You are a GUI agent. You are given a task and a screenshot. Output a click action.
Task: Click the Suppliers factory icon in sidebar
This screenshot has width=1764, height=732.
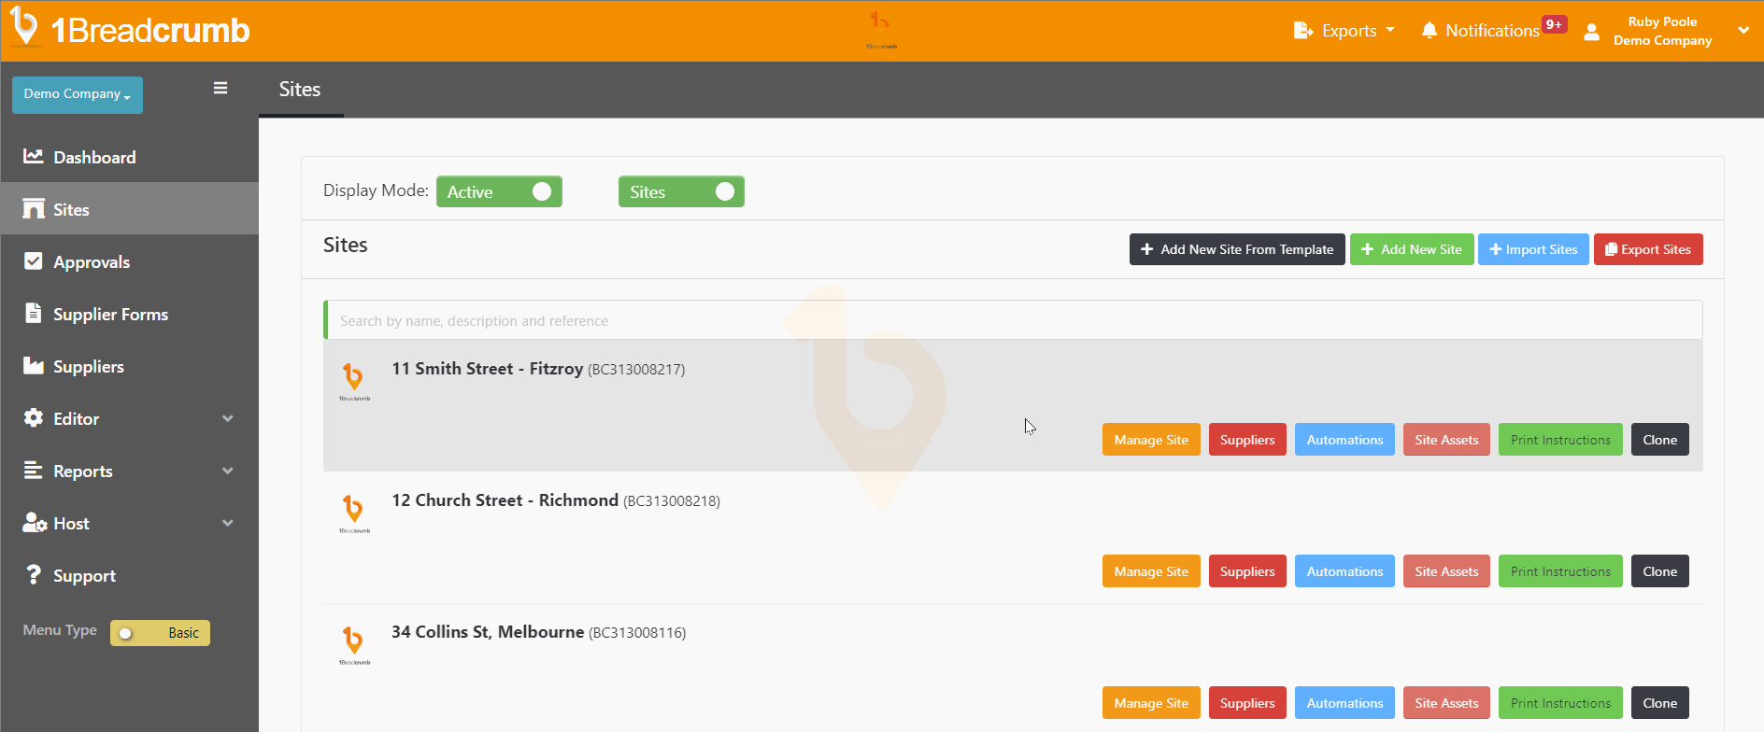coord(34,366)
